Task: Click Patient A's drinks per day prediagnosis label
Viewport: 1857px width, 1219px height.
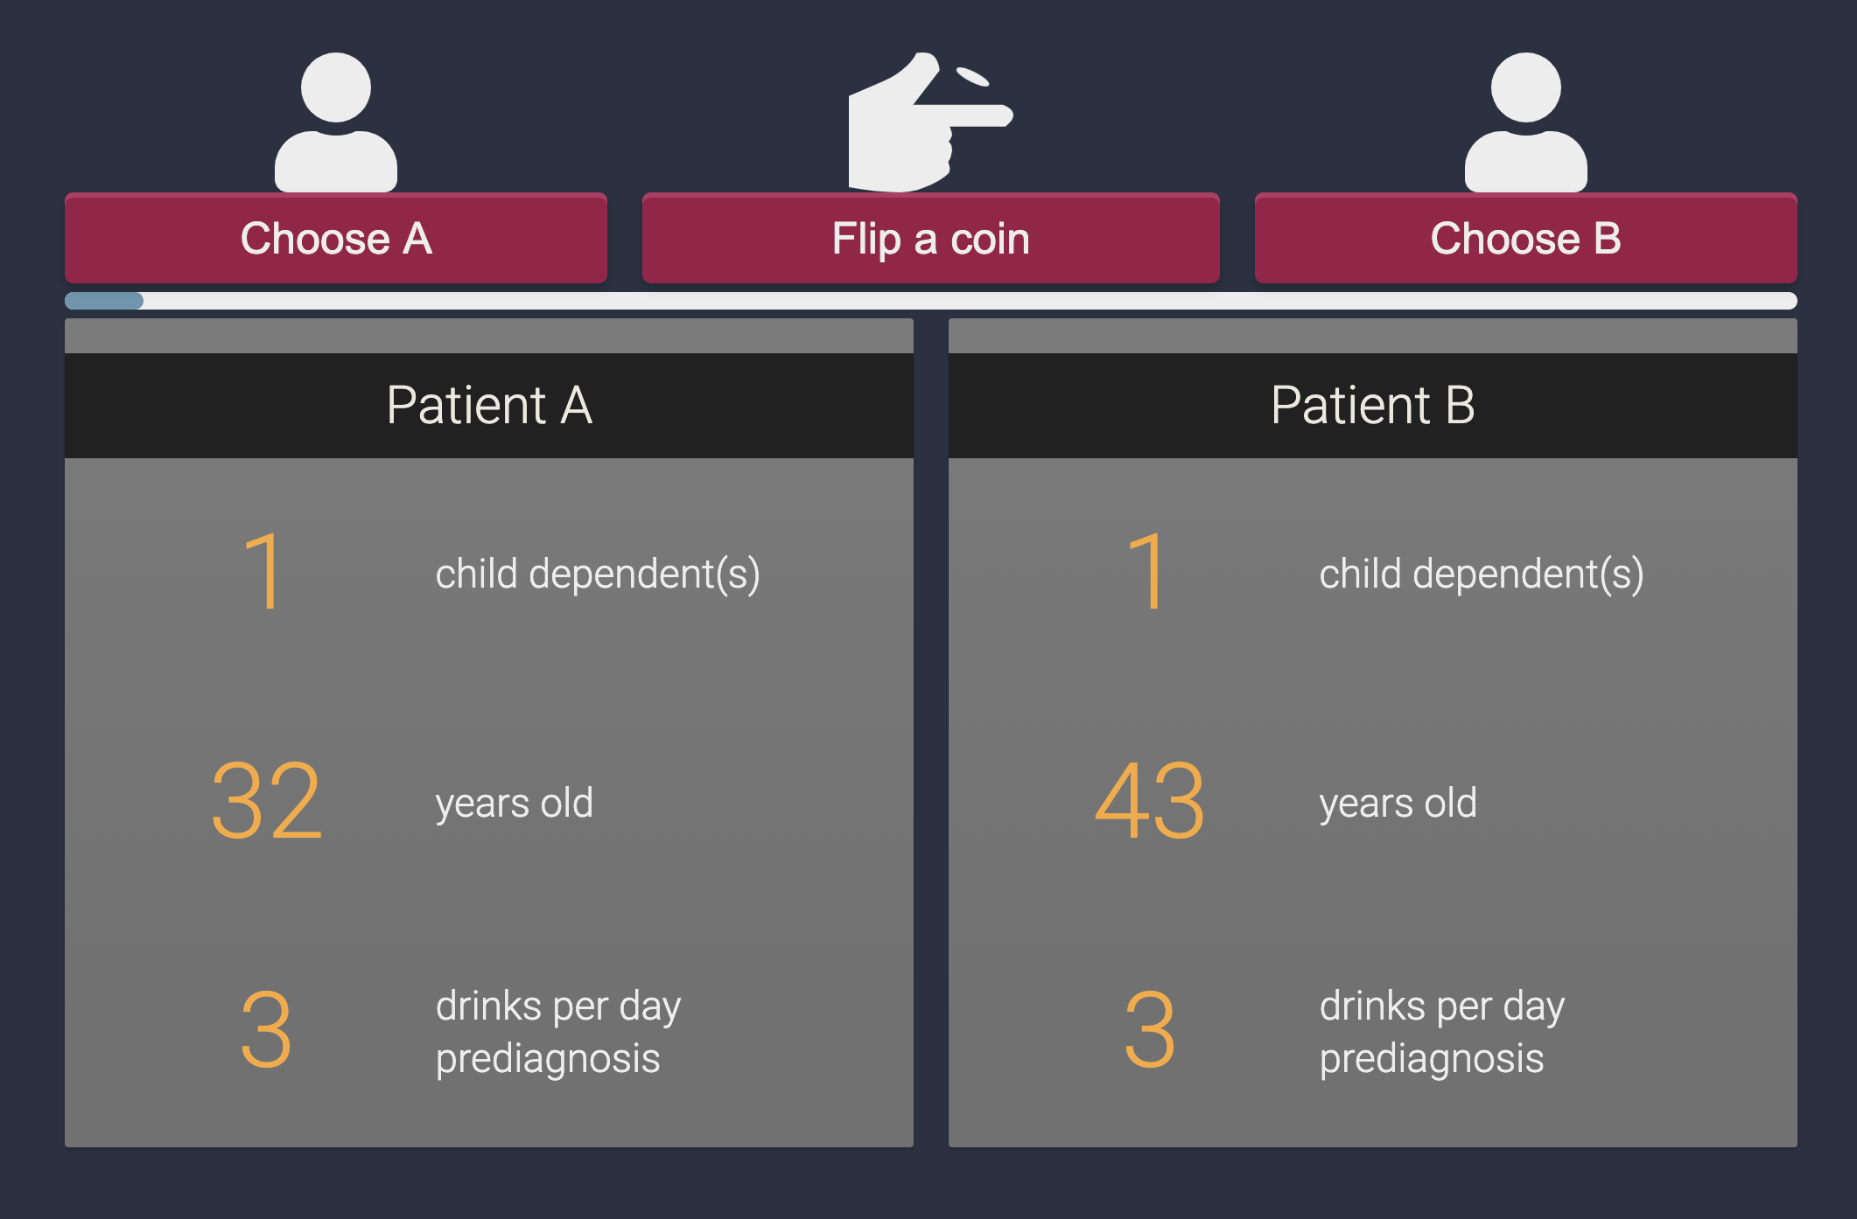Action: pos(558,1032)
